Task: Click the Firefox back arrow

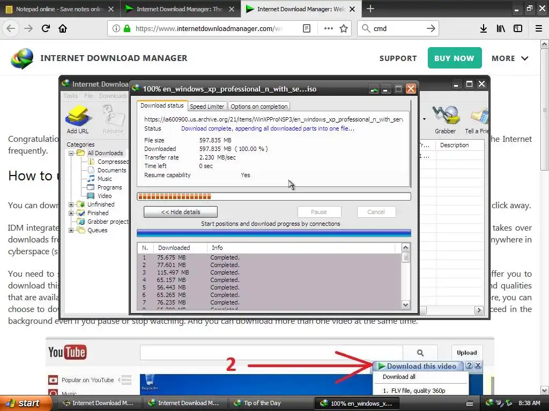Action: (x=11, y=28)
